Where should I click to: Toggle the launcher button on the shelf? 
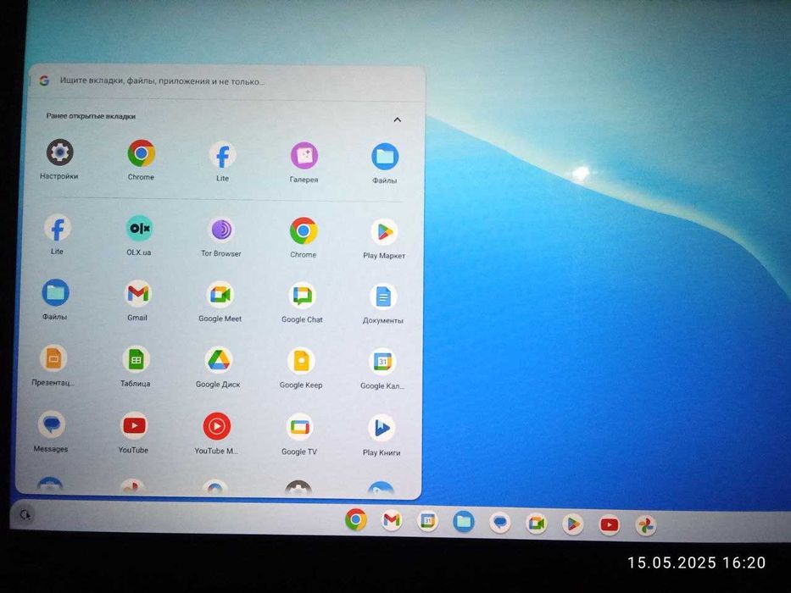click(25, 515)
